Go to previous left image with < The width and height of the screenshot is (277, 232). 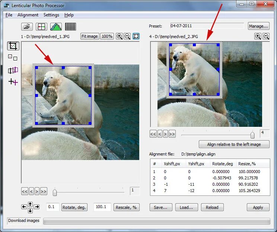click(x=31, y=191)
